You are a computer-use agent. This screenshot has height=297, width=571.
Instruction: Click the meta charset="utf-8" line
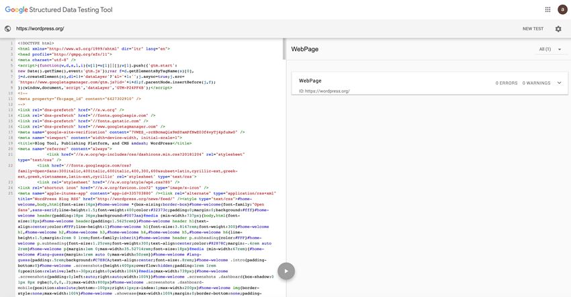(47, 60)
